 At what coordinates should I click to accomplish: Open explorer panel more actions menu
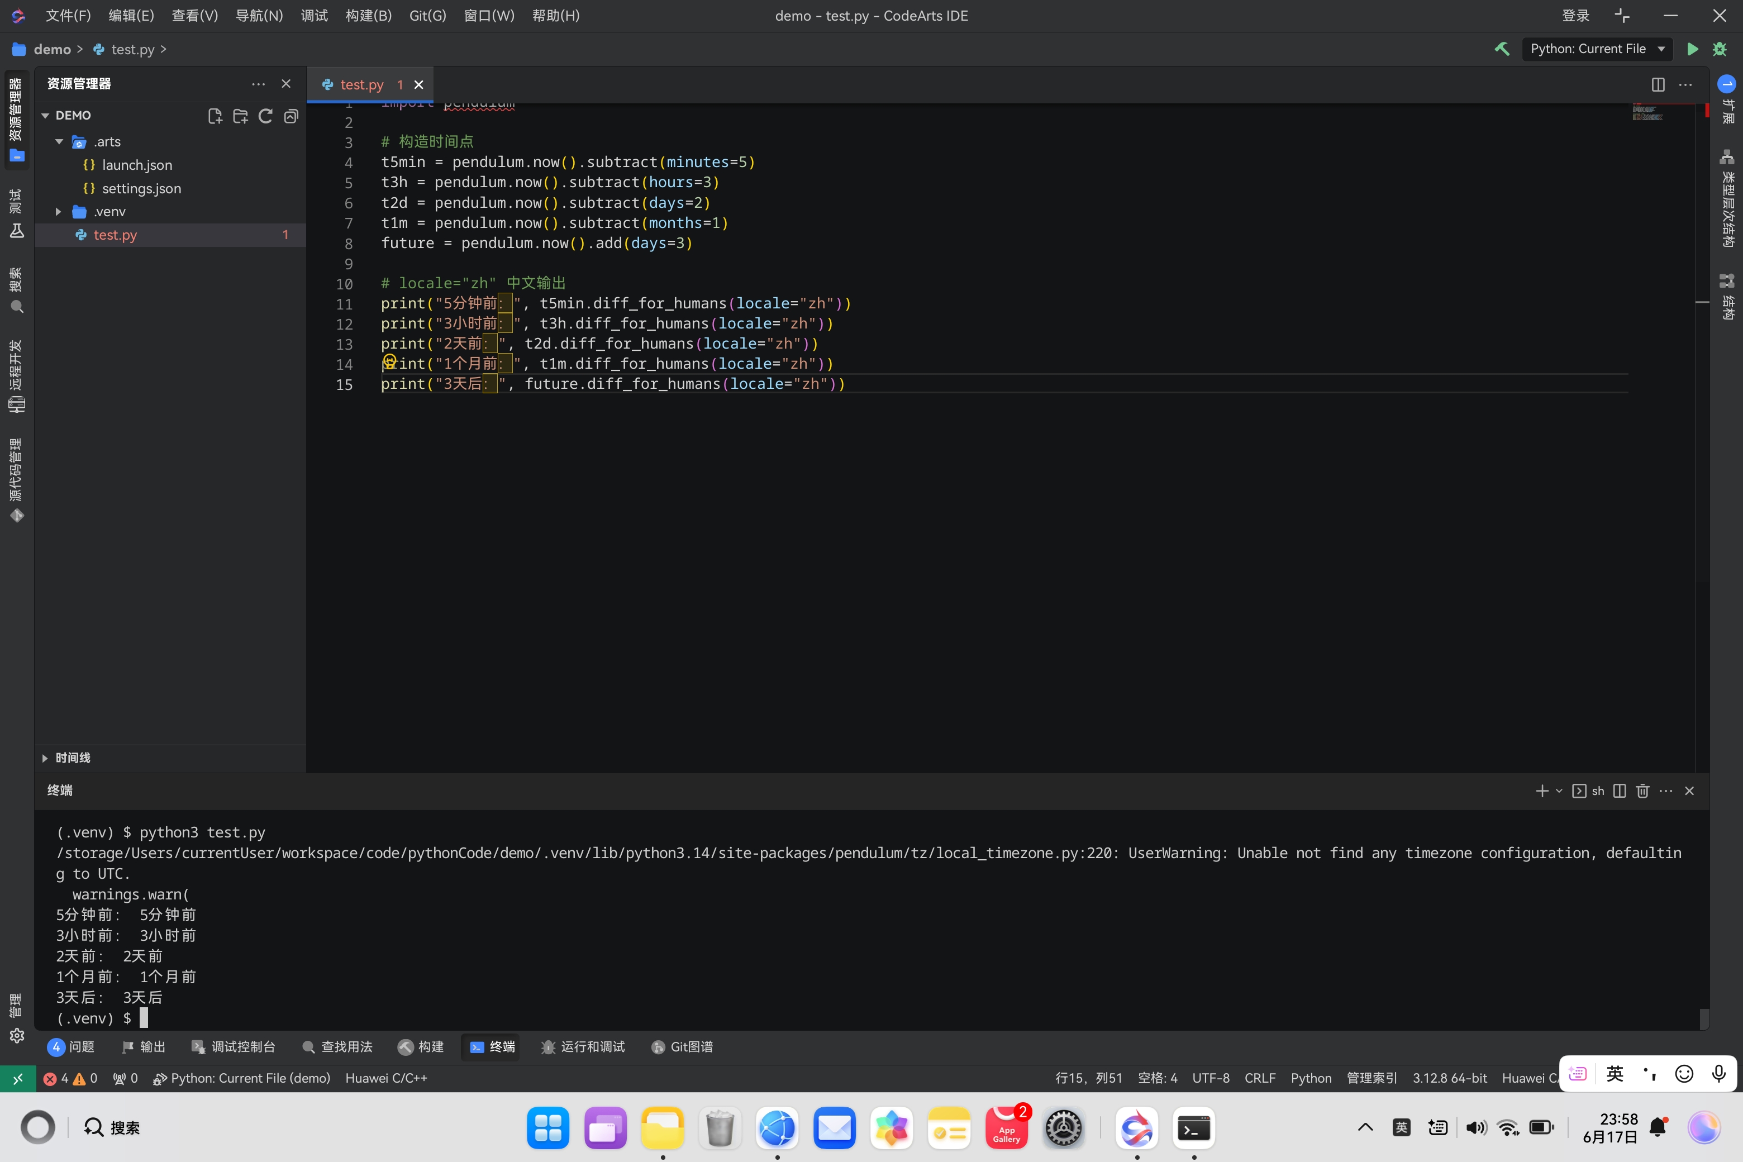point(258,84)
